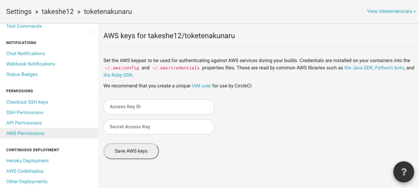Go to AWS CodeDeploy settings

(x=25, y=171)
